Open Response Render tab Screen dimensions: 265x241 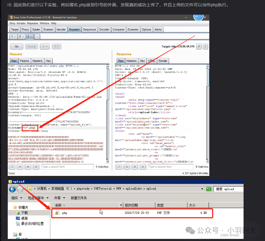[x=163, y=61]
